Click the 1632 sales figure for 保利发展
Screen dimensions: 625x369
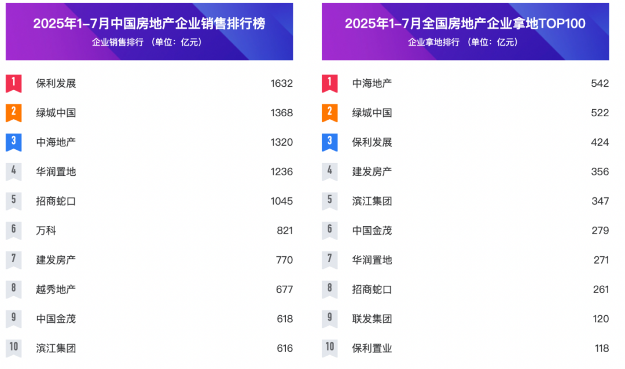tap(281, 83)
